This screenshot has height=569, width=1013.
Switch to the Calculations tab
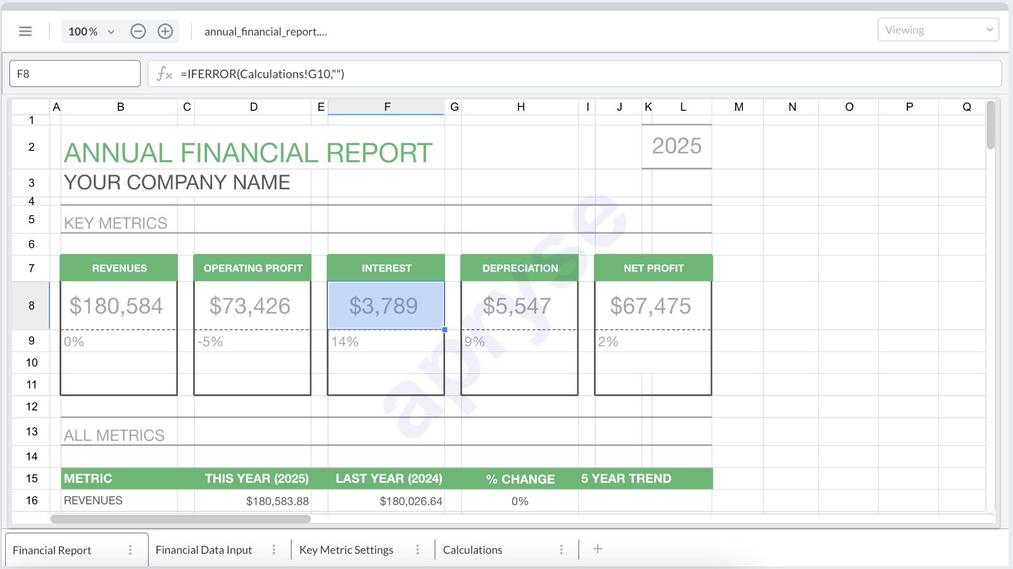click(x=472, y=550)
